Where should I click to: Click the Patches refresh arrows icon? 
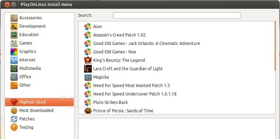pyautogui.click(x=14, y=119)
